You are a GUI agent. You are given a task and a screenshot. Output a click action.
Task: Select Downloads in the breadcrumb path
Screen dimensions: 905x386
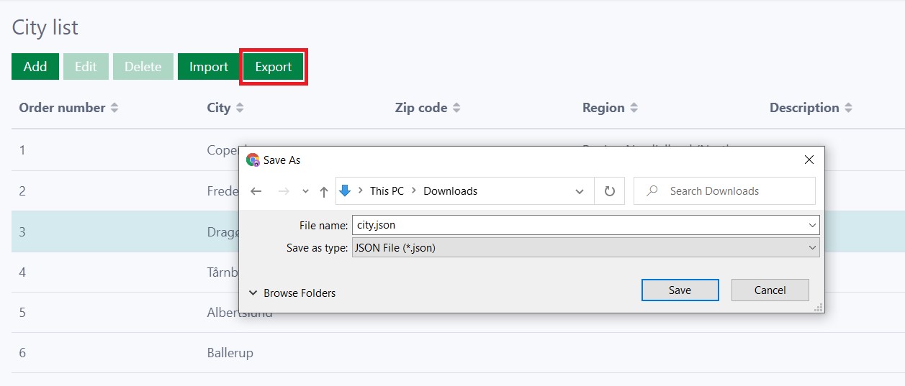pos(450,191)
